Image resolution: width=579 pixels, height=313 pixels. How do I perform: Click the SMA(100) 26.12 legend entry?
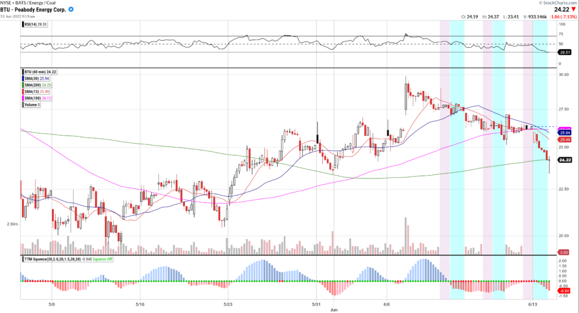pyautogui.click(x=37, y=98)
